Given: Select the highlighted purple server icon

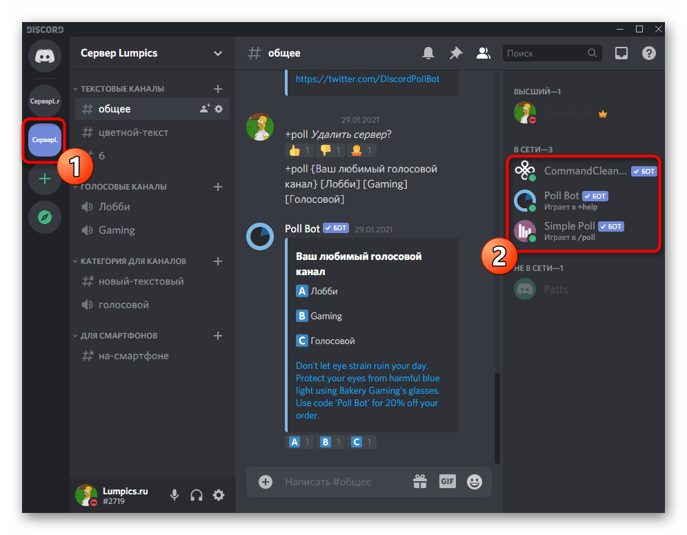Looking at the screenshot, I should click(x=45, y=140).
